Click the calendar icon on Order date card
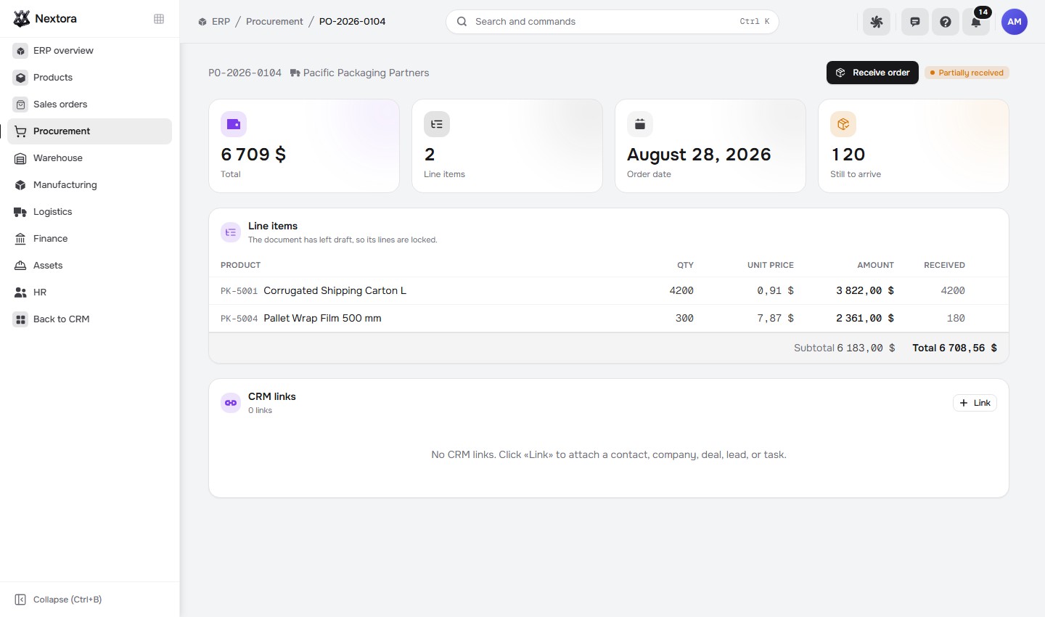 640,124
